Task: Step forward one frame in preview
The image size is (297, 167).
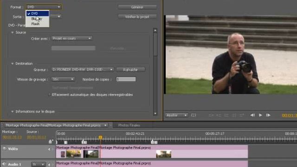Action: coord(268,115)
